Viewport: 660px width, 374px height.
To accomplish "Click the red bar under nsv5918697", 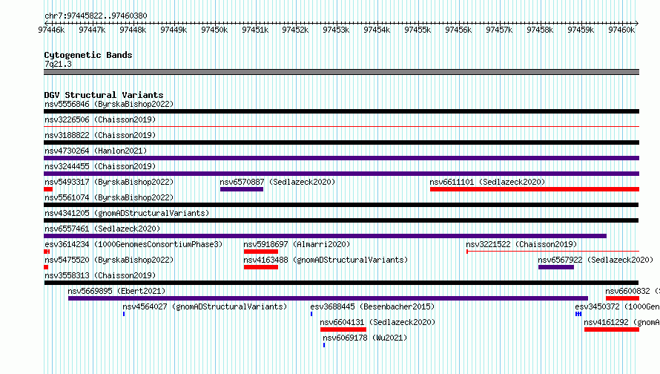I will pyautogui.click(x=261, y=252).
